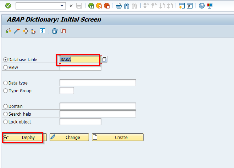
Task: Click the green Back arrow icon
Action: 91,6
